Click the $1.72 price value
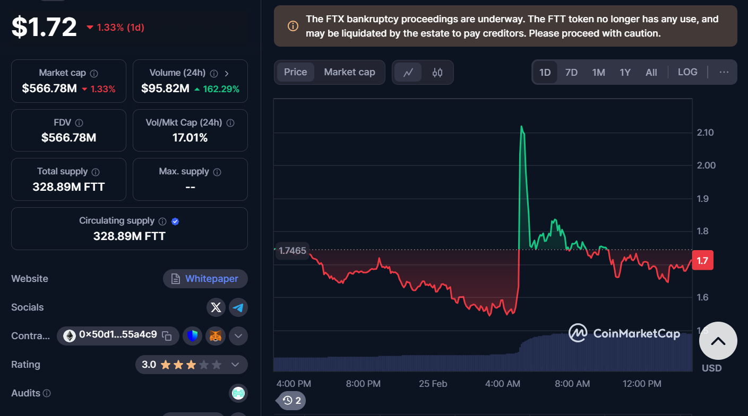The image size is (748, 416). pyautogui.click(x=44, y=26)
